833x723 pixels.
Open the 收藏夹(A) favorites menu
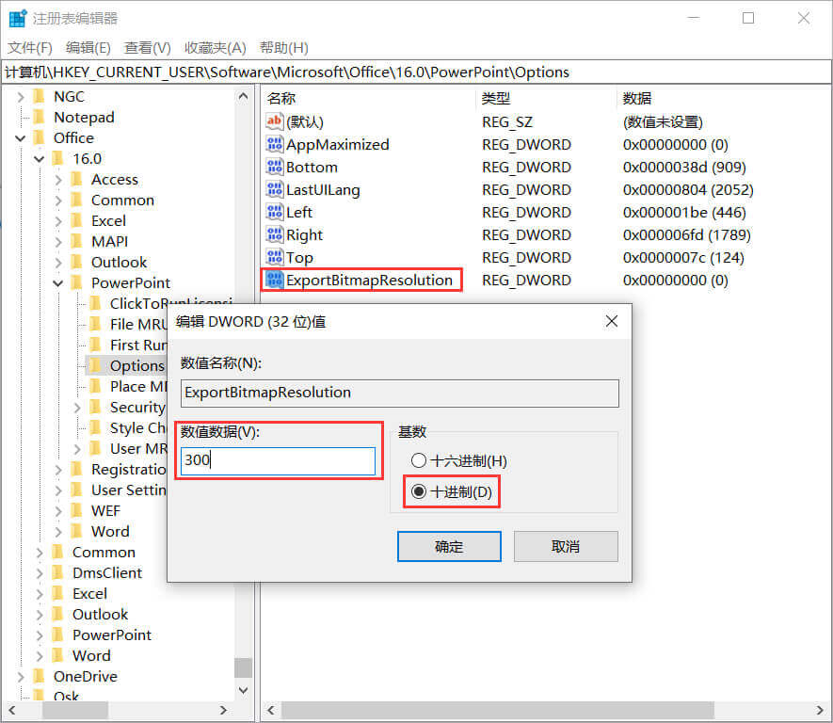pyautogui.click(x=215, y=47)
